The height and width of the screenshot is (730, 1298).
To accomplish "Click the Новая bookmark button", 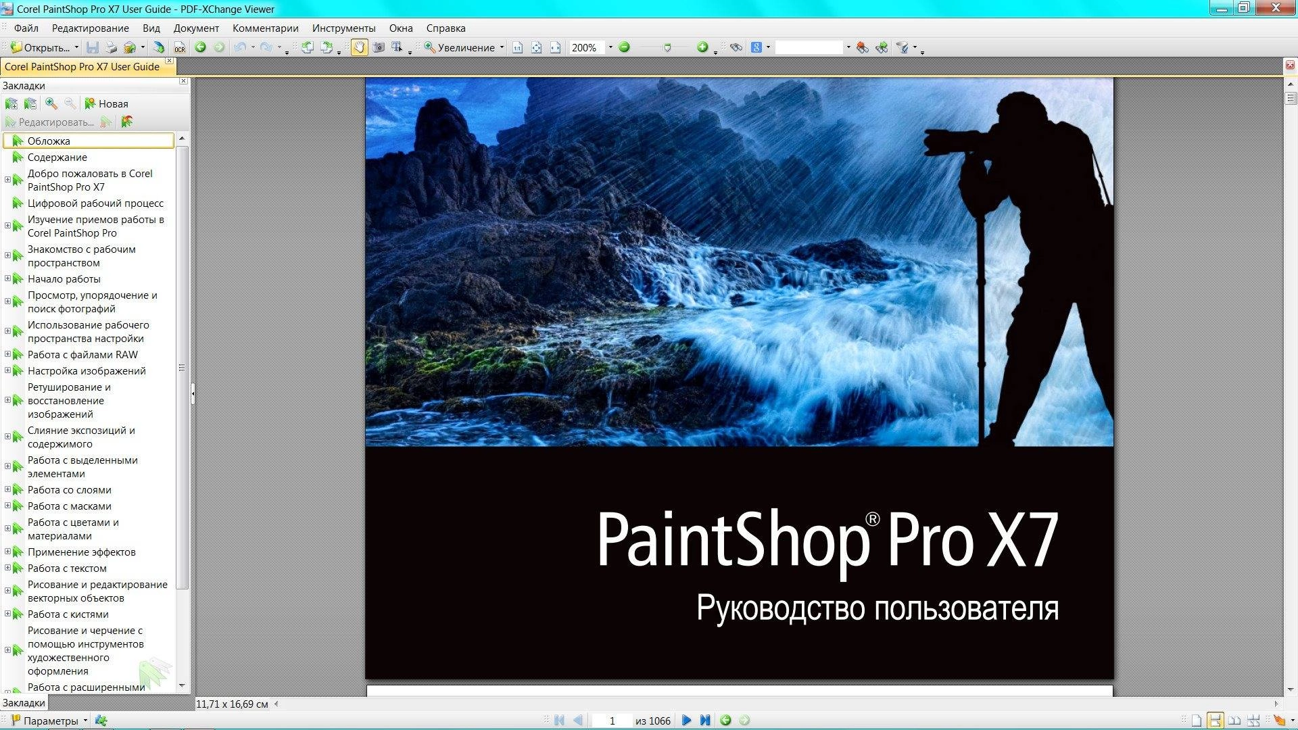I will [106, 103].
